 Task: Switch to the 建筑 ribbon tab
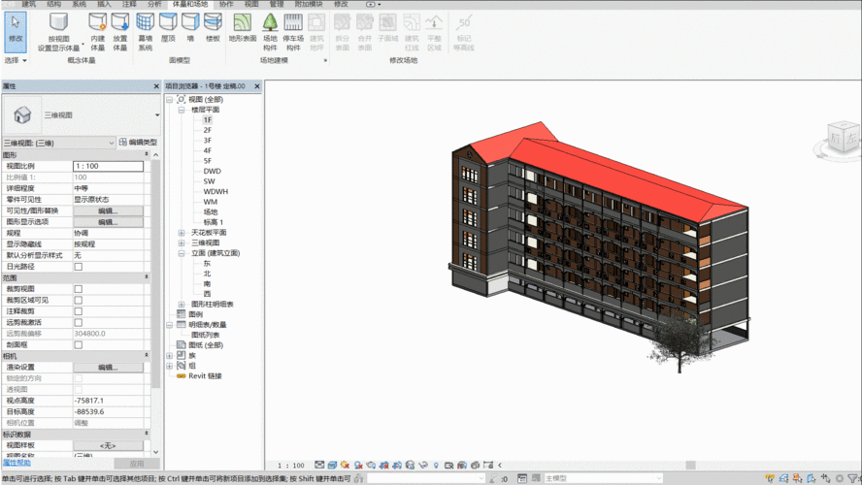coord(28,4)
